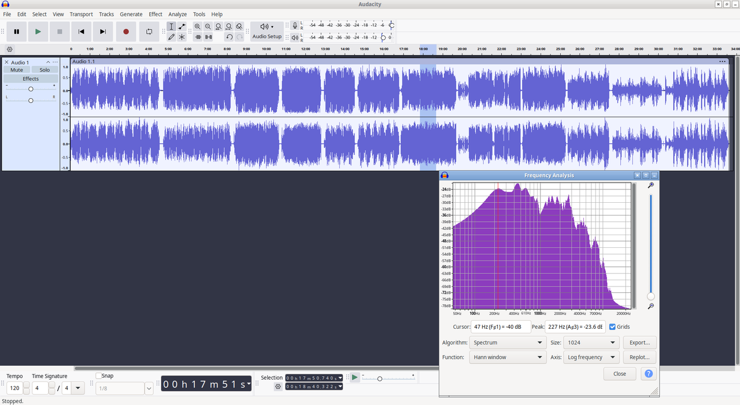
Task: Select the Multi-tool asterisk icon
Action: [182, 37]
